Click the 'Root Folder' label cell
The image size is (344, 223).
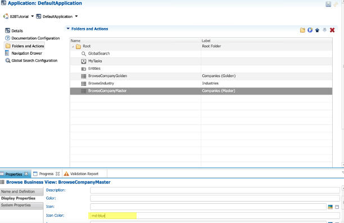click(x=211, y=46)
